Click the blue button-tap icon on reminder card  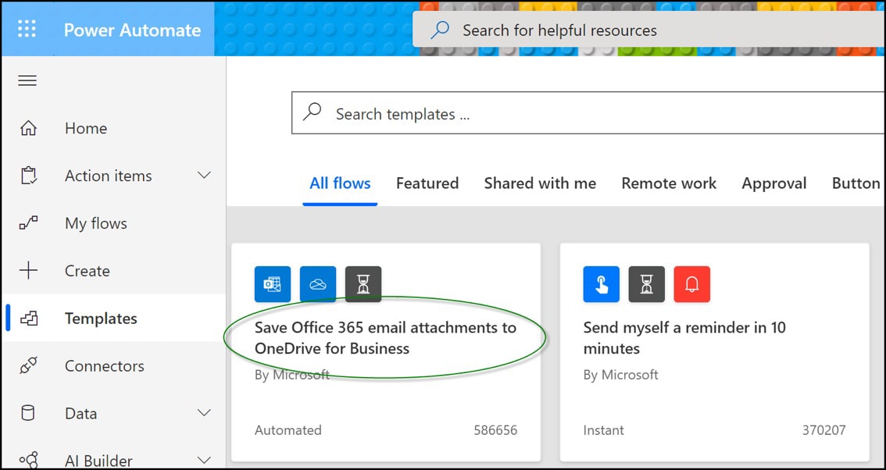[602, 284]
